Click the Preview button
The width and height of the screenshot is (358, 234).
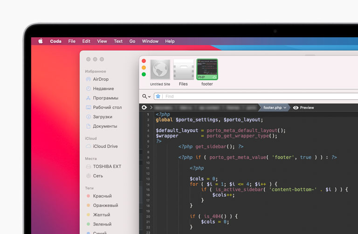coord(303,108)
